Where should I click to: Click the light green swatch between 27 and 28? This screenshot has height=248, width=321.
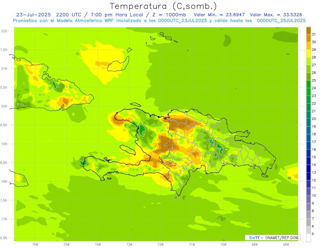(308, 61)
